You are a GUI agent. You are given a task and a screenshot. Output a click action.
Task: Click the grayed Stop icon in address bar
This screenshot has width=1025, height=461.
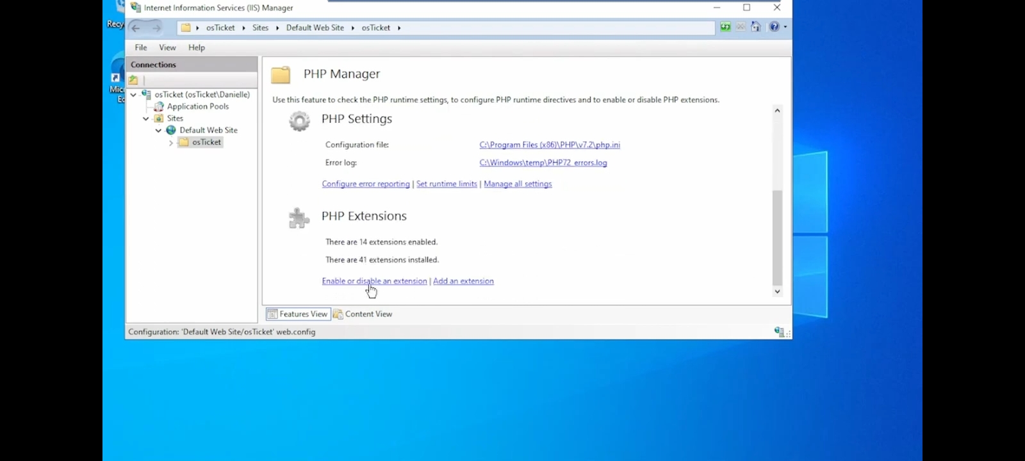click(x=741, y=27)
